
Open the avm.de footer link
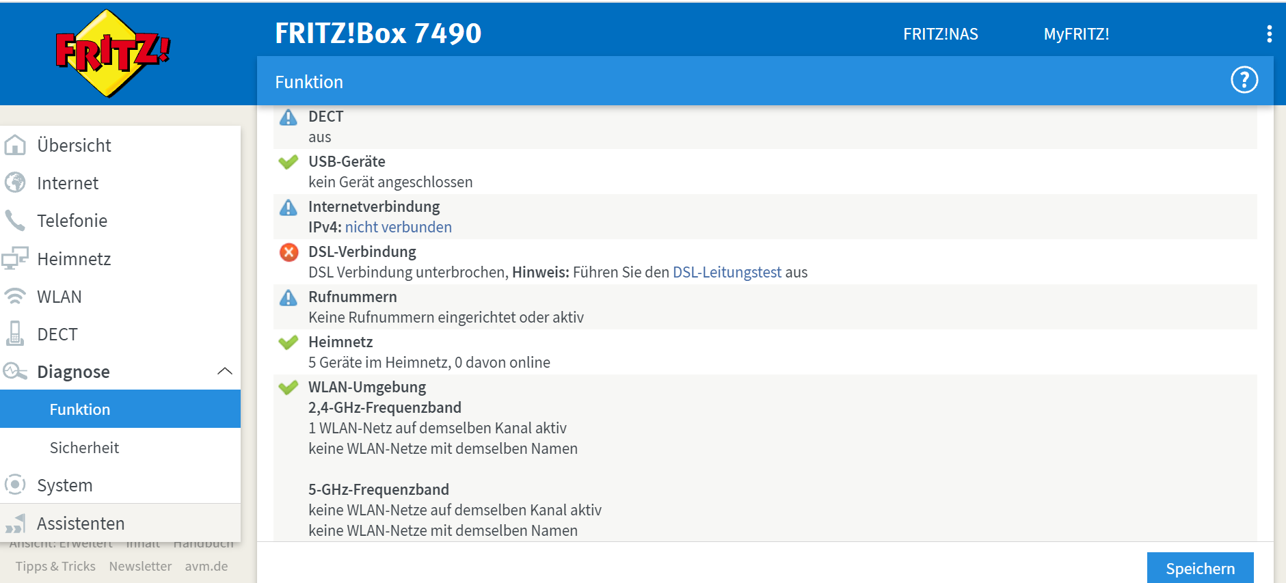(x=206, y=566)
